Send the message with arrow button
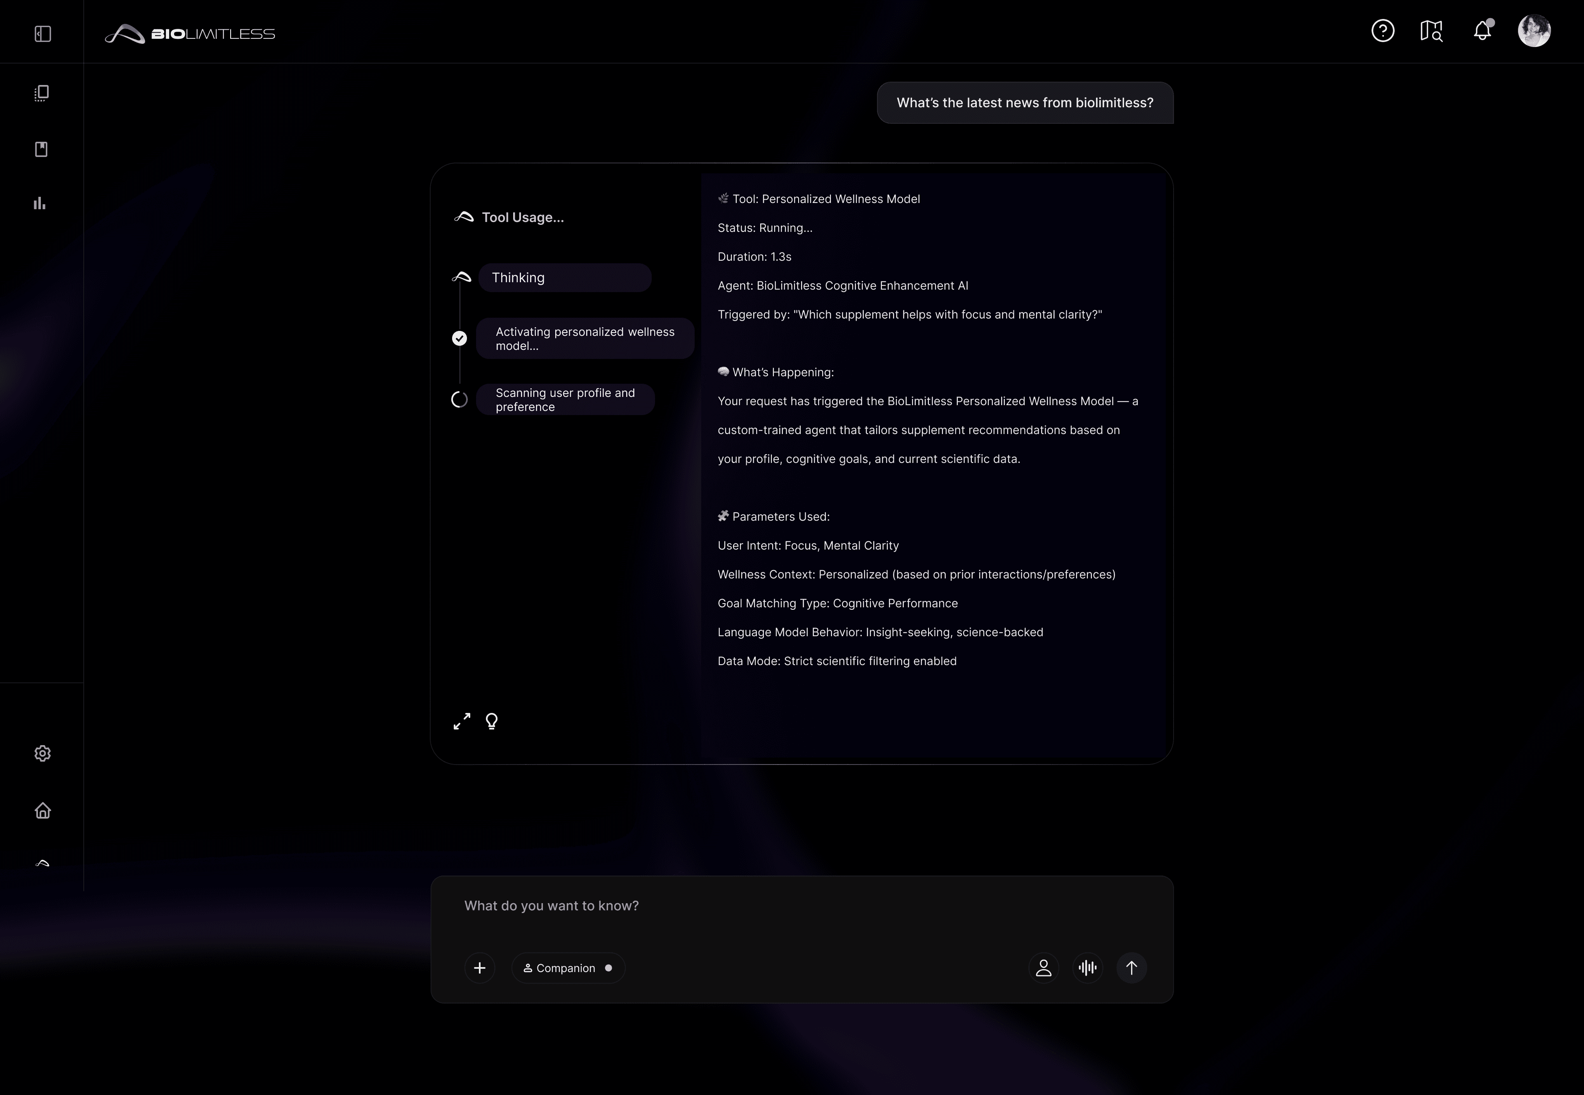 tap(1131, 968)
